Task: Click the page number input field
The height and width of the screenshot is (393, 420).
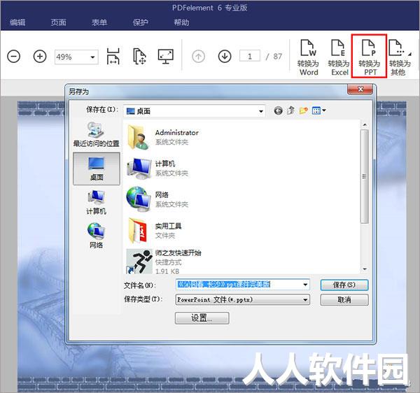Action: pyautogui.click(x=250, y=56)
